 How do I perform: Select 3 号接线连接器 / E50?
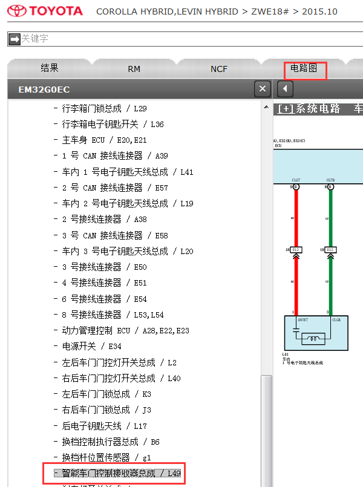[104, 267]
